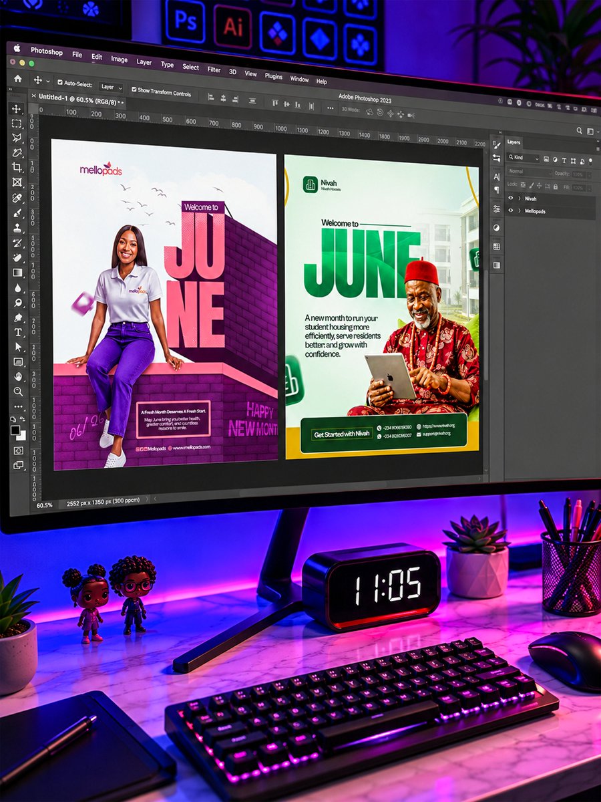Open the Swatches grid panel icon
The width and height of the screenshot is (601, 802).
(497, 246)
